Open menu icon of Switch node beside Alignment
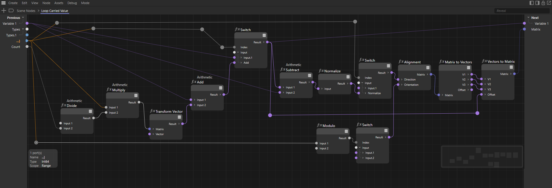Image resolution: width=552 pixels, height=188 pixels. [x=389, y=66]
